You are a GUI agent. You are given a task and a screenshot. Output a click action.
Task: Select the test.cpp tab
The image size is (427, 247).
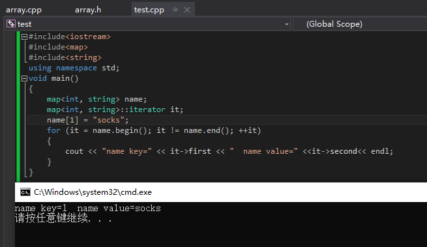(x=149, y=10)
